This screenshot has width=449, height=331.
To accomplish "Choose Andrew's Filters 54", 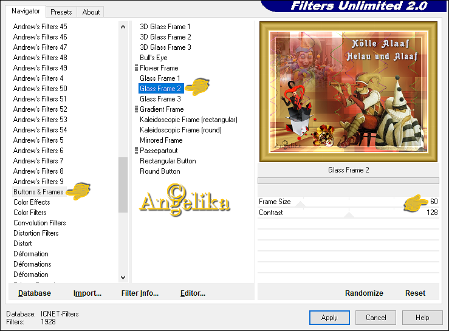I will [40, 130].
